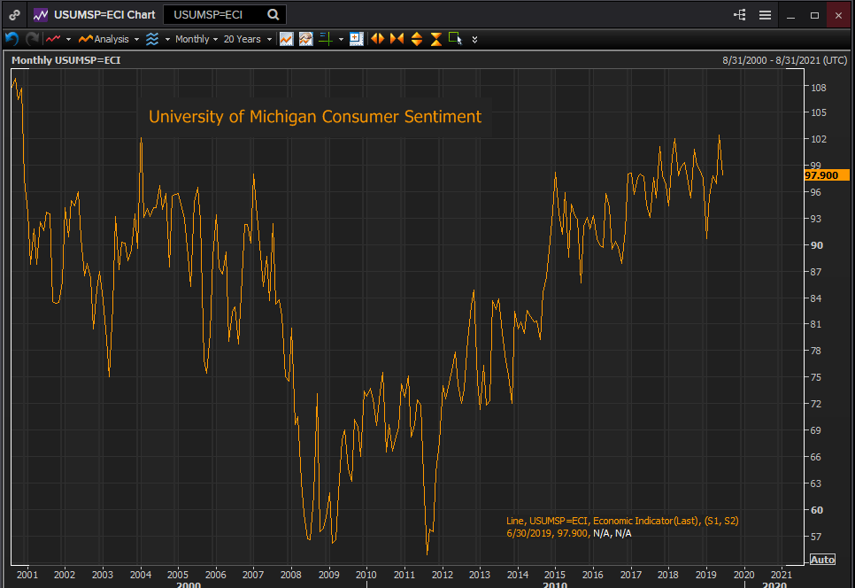Click the undo arrow icon
The image size is (855, 588).
12,39
